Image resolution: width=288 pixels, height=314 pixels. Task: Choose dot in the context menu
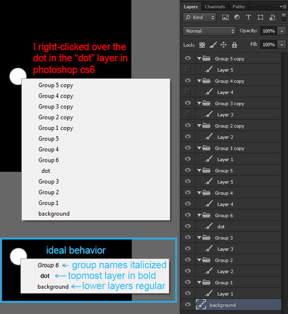click(x=96, y=171)
